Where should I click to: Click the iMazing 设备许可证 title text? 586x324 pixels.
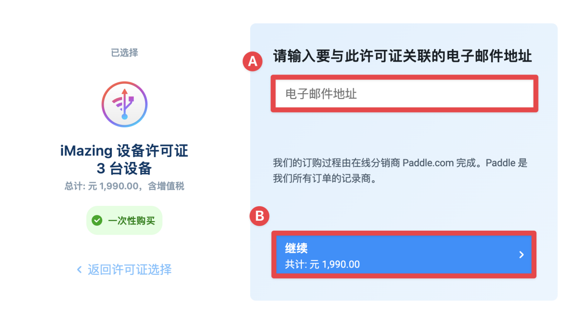point(124,150)
